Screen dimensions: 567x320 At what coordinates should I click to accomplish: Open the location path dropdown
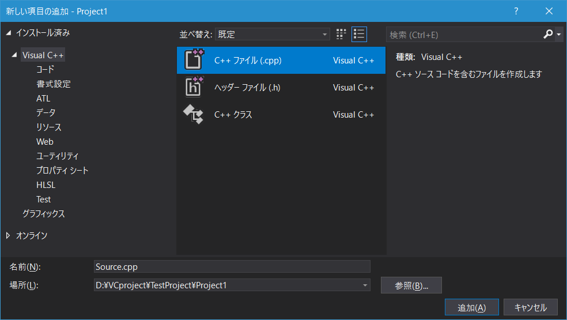(365, 285)
